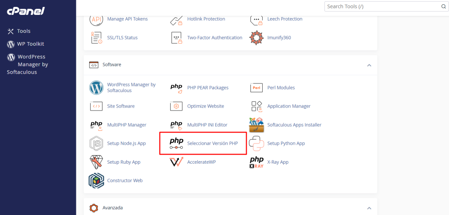Image resolution: width=449 pixels, height=215 pixels.
Task: Open Setup Python App link
Action: pyautogui.click(x=286, y=143)
